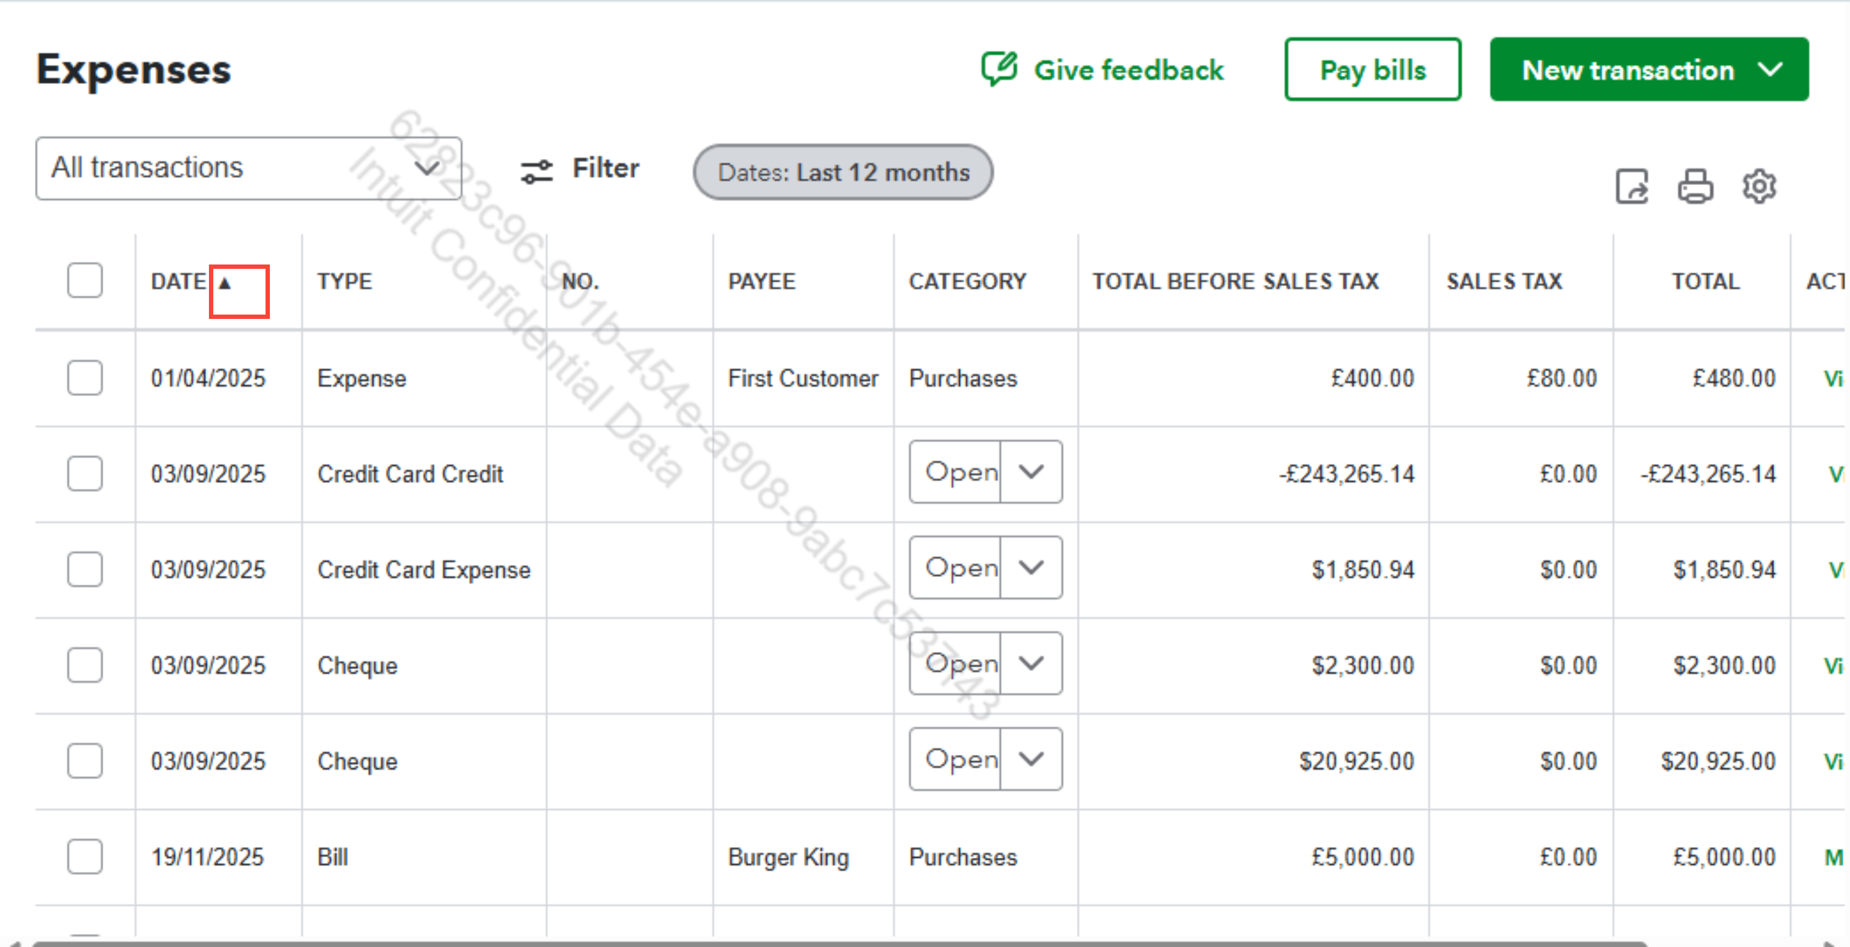
Task: Click the Pay bills button
Action: click(1372, 70)
